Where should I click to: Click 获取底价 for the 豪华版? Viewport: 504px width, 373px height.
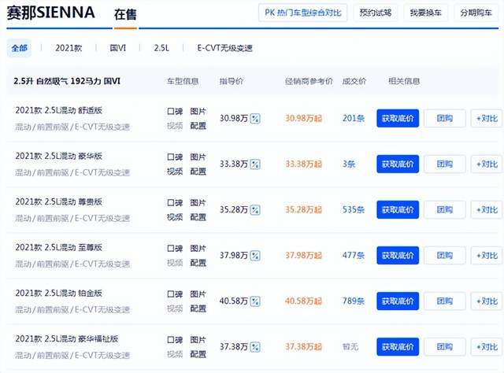coord(397,164)
